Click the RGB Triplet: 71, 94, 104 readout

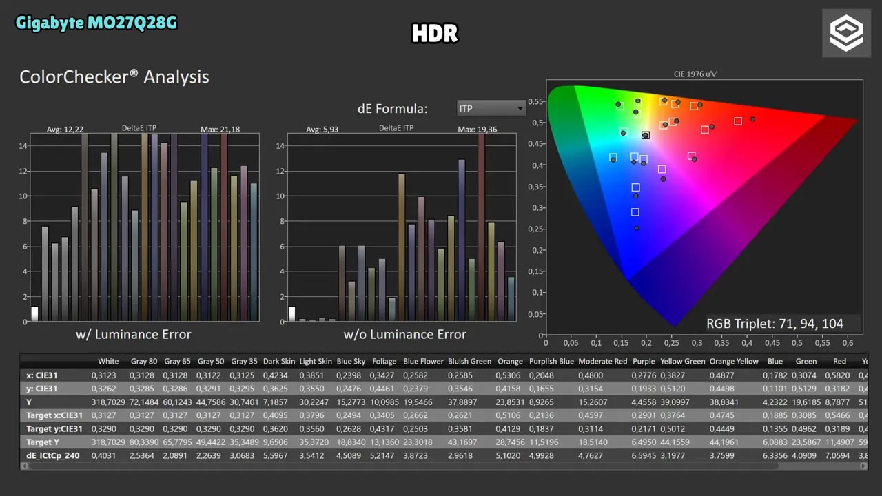click(x=775, y=323)
